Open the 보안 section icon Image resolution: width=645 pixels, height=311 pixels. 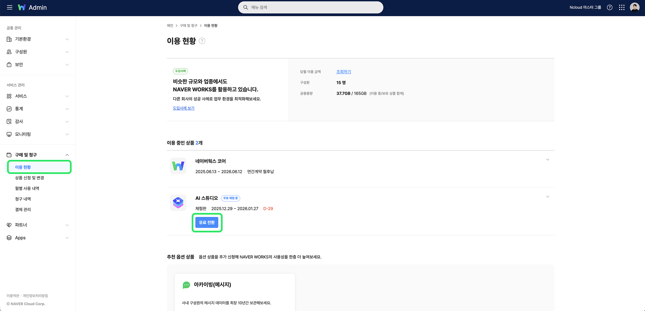pos(9,64)
